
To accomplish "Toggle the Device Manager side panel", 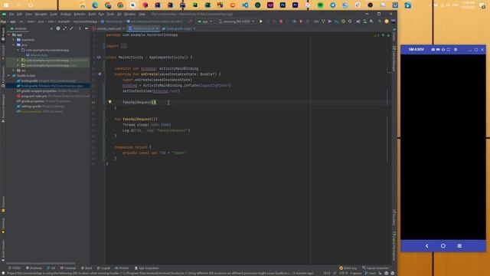I will [x=394, y=59].
